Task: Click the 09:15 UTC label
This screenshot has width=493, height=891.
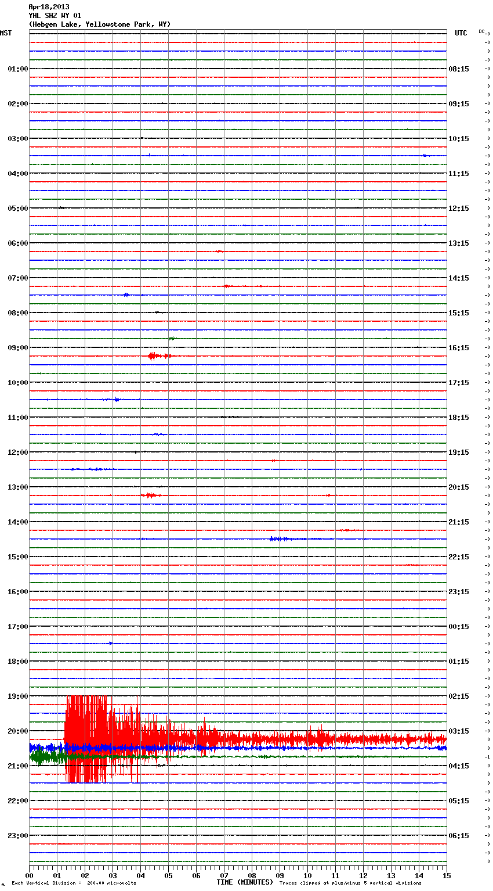Action: pos(459,104)
